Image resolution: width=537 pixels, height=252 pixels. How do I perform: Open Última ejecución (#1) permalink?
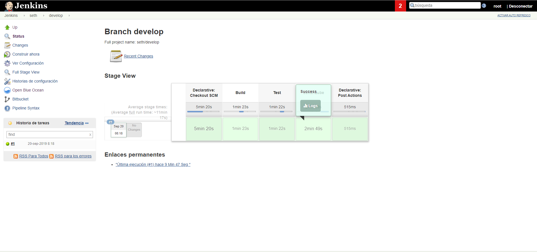pyautogui.click(x=153, y=164)
